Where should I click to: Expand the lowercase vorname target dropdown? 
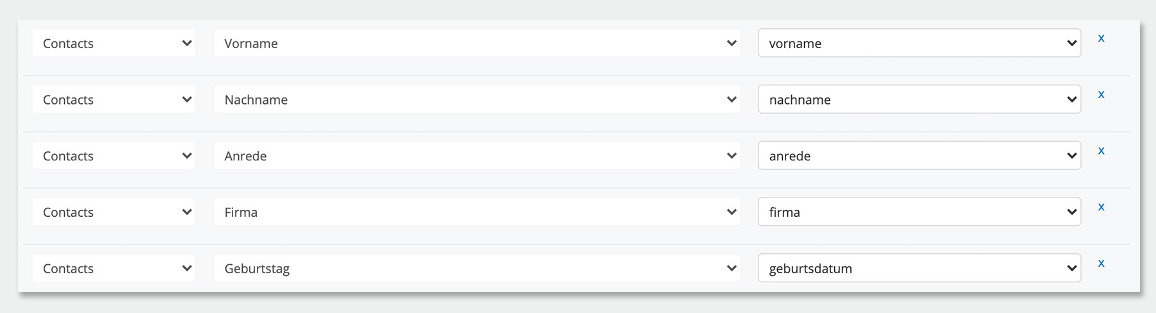click(x=919, y=43)
